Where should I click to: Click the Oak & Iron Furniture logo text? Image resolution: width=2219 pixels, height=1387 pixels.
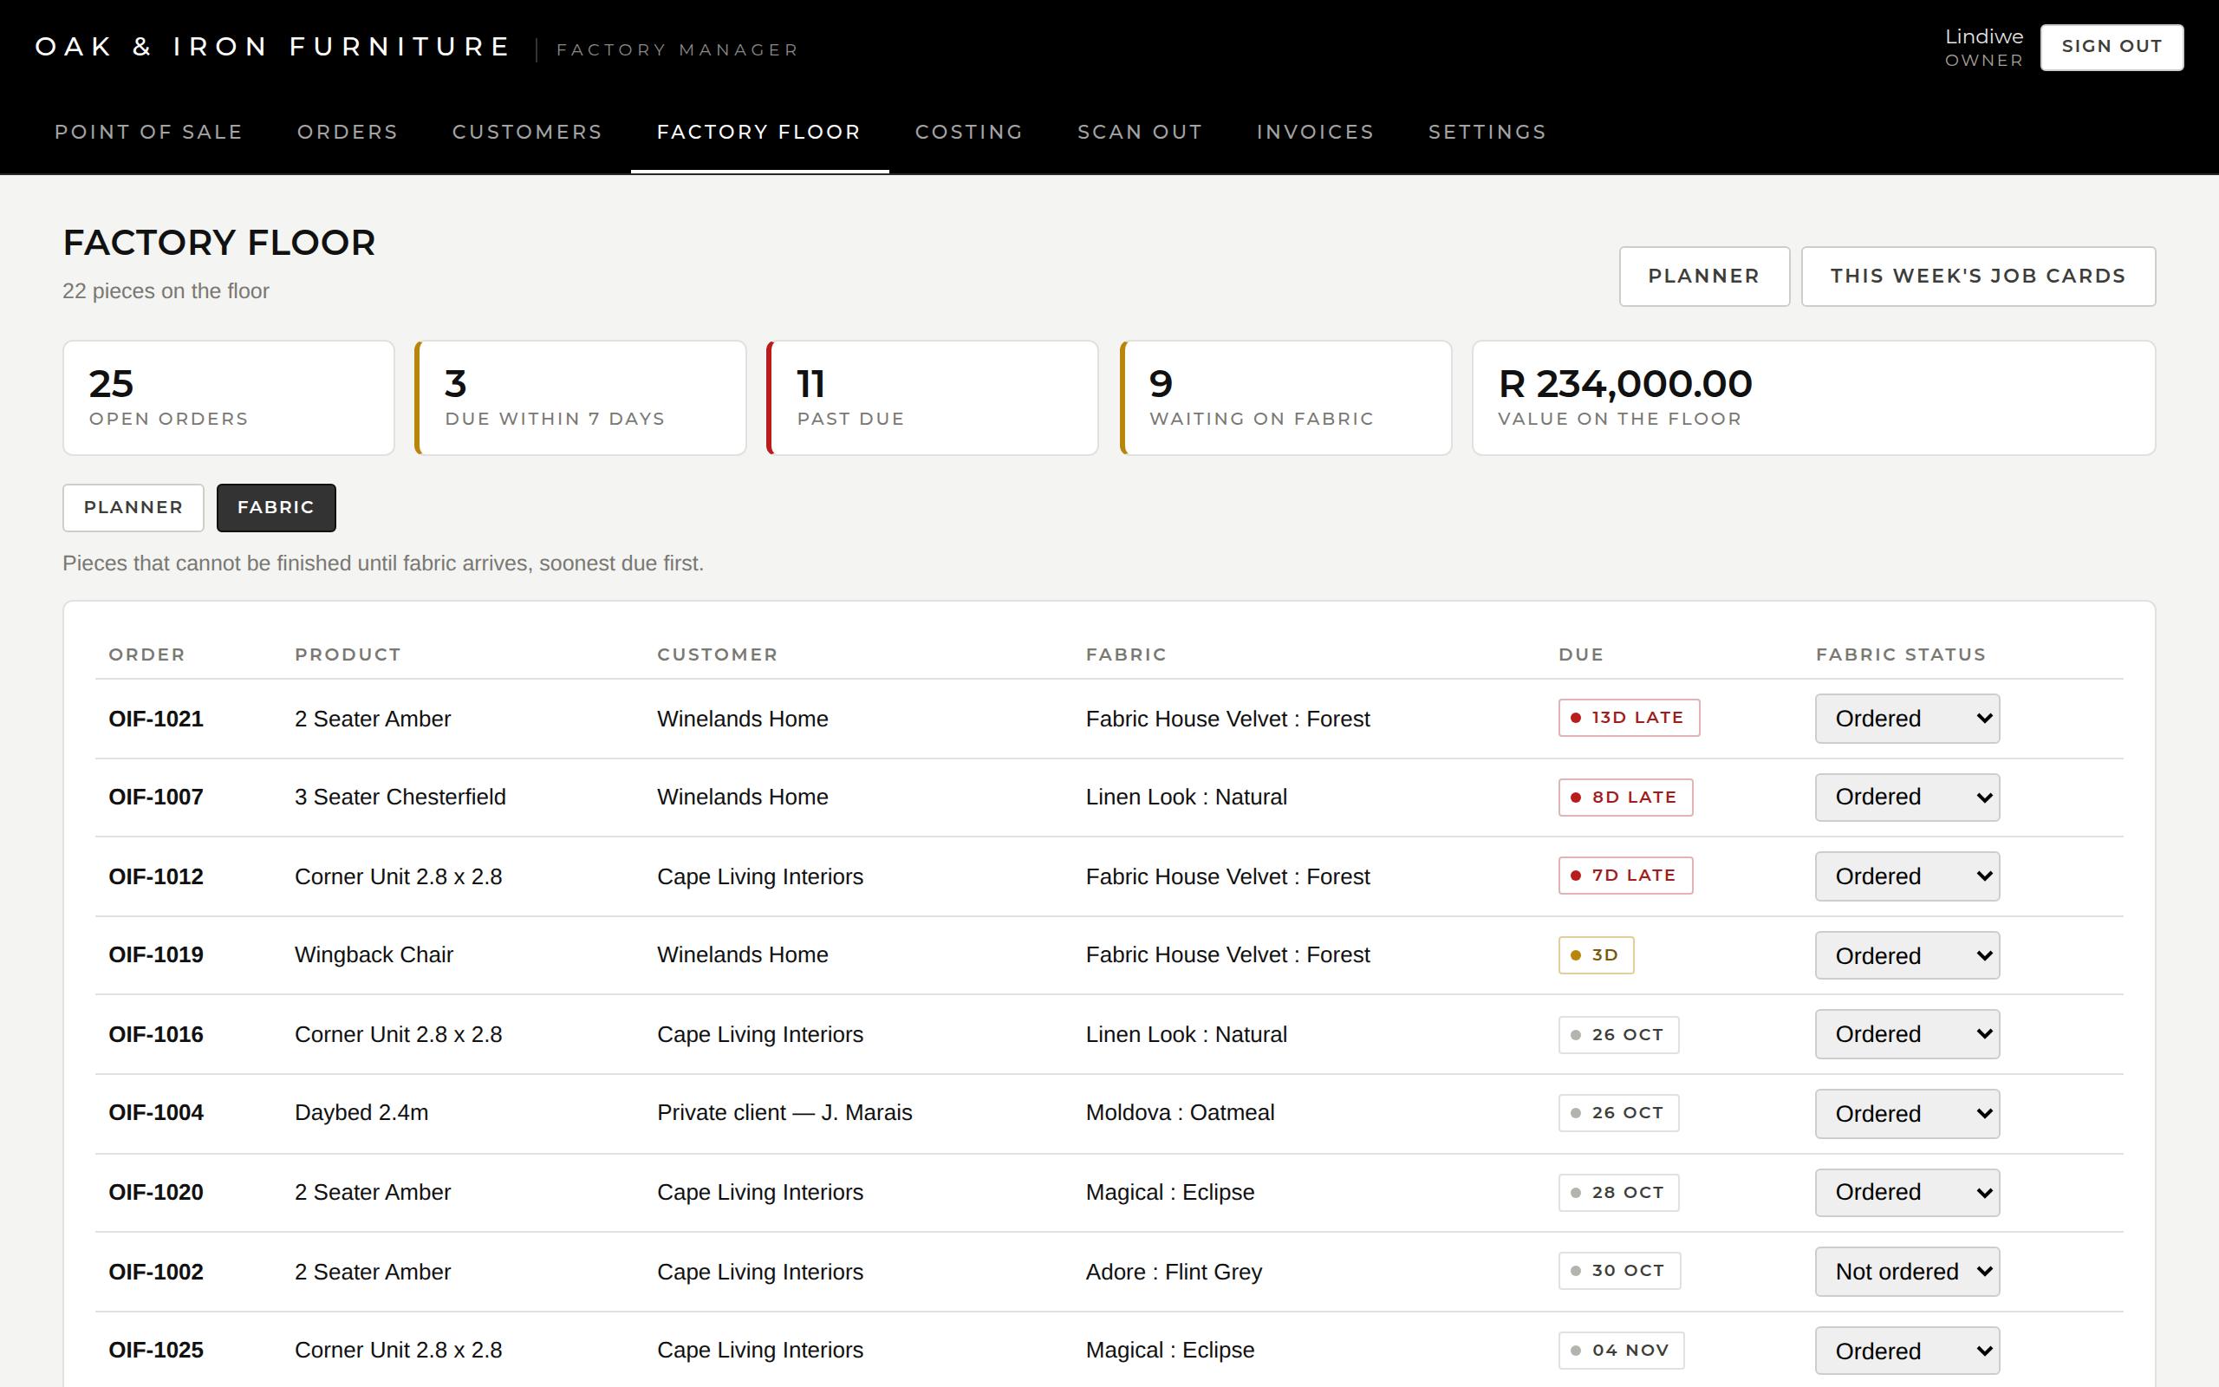point(272,47)
